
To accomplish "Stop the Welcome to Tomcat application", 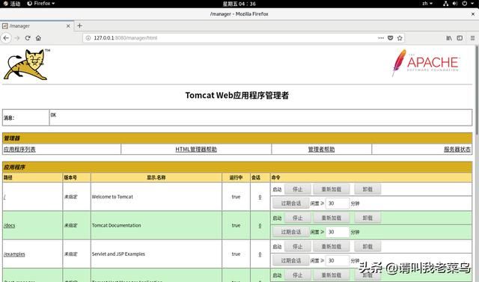I will coord(298,189).
